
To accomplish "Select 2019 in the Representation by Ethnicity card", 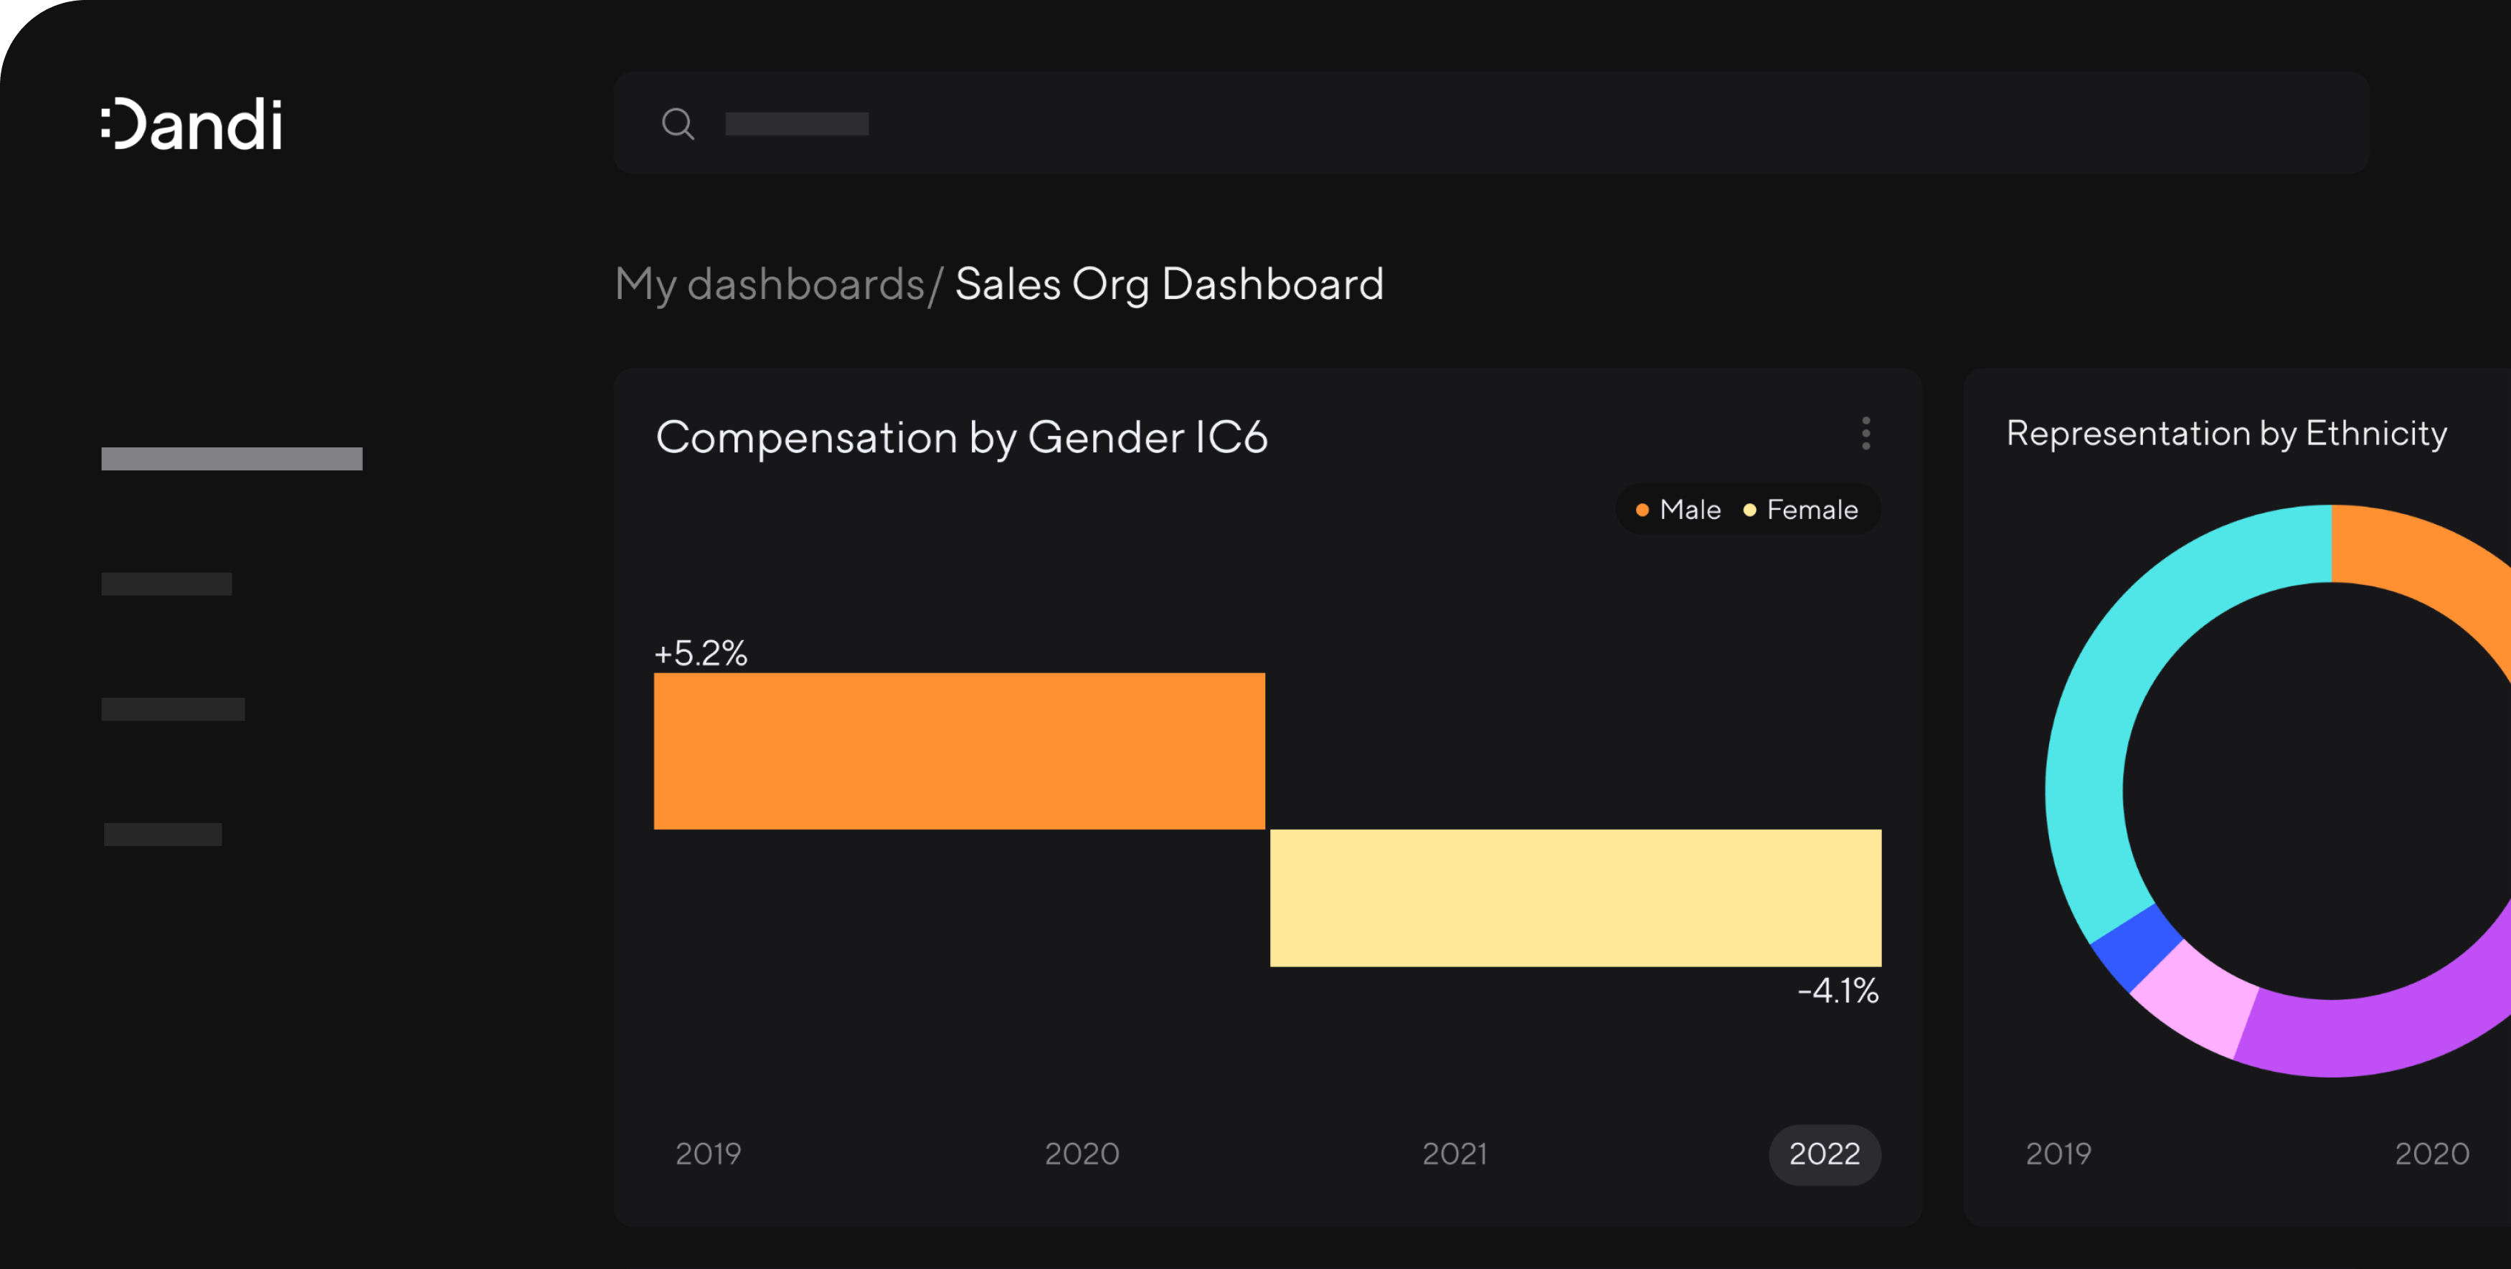I will [x=2058, y=1154].
